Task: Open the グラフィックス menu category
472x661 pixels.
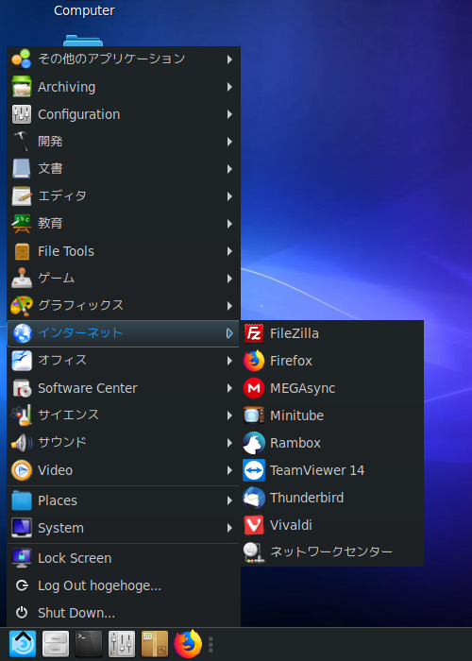Action: (124, 306)
